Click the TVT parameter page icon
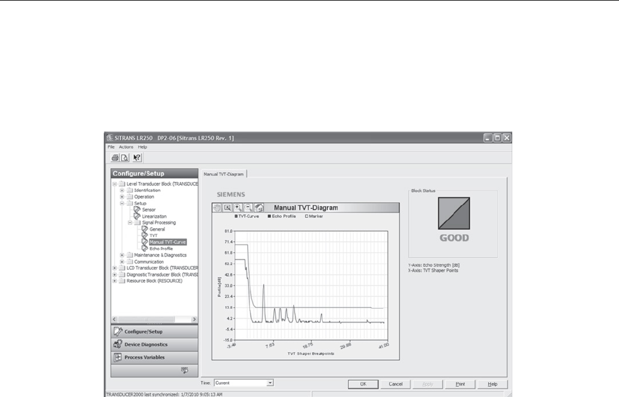Screen dimensions: 619x397 pos(145,235)
